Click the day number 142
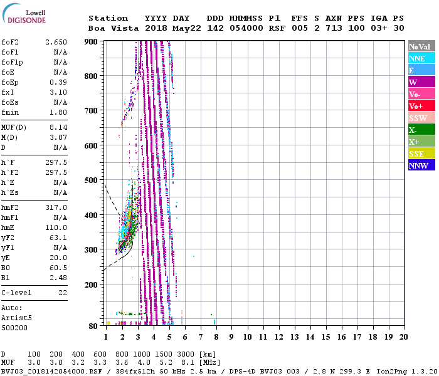This screenshot has height=376, width=439. click(215, 28)
